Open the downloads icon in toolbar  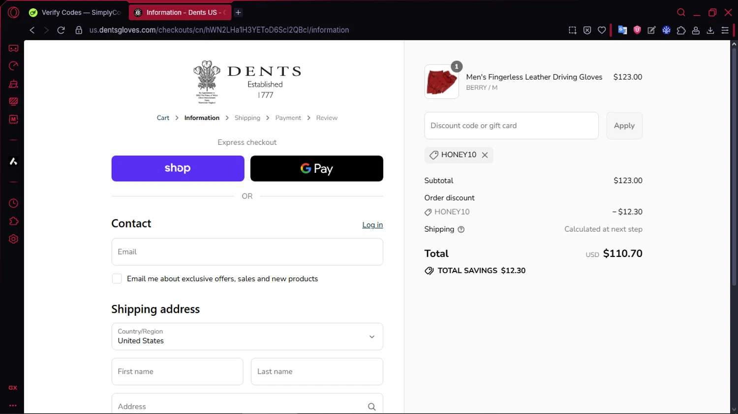[710, 30]
